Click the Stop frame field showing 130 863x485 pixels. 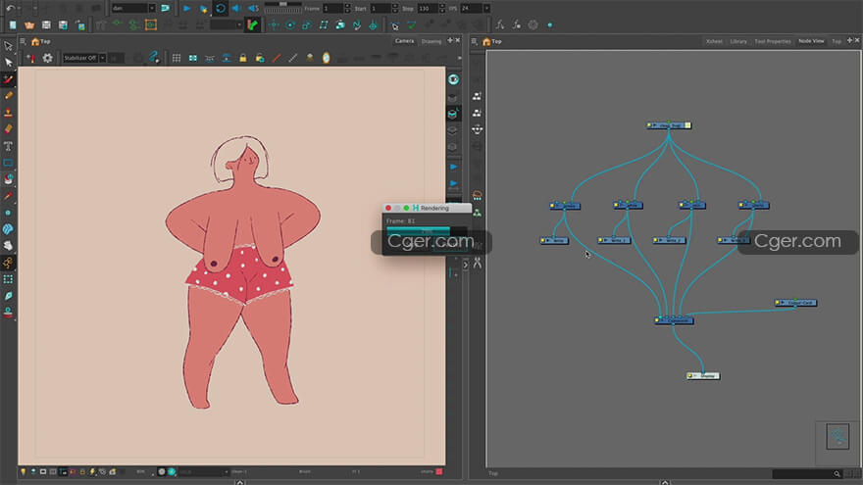pyautogui.click(x=428, y=8)
